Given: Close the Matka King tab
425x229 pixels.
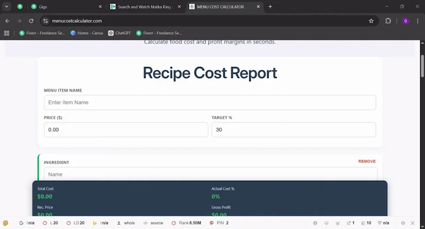Looking at the screenshot, I should pos(179,6).
